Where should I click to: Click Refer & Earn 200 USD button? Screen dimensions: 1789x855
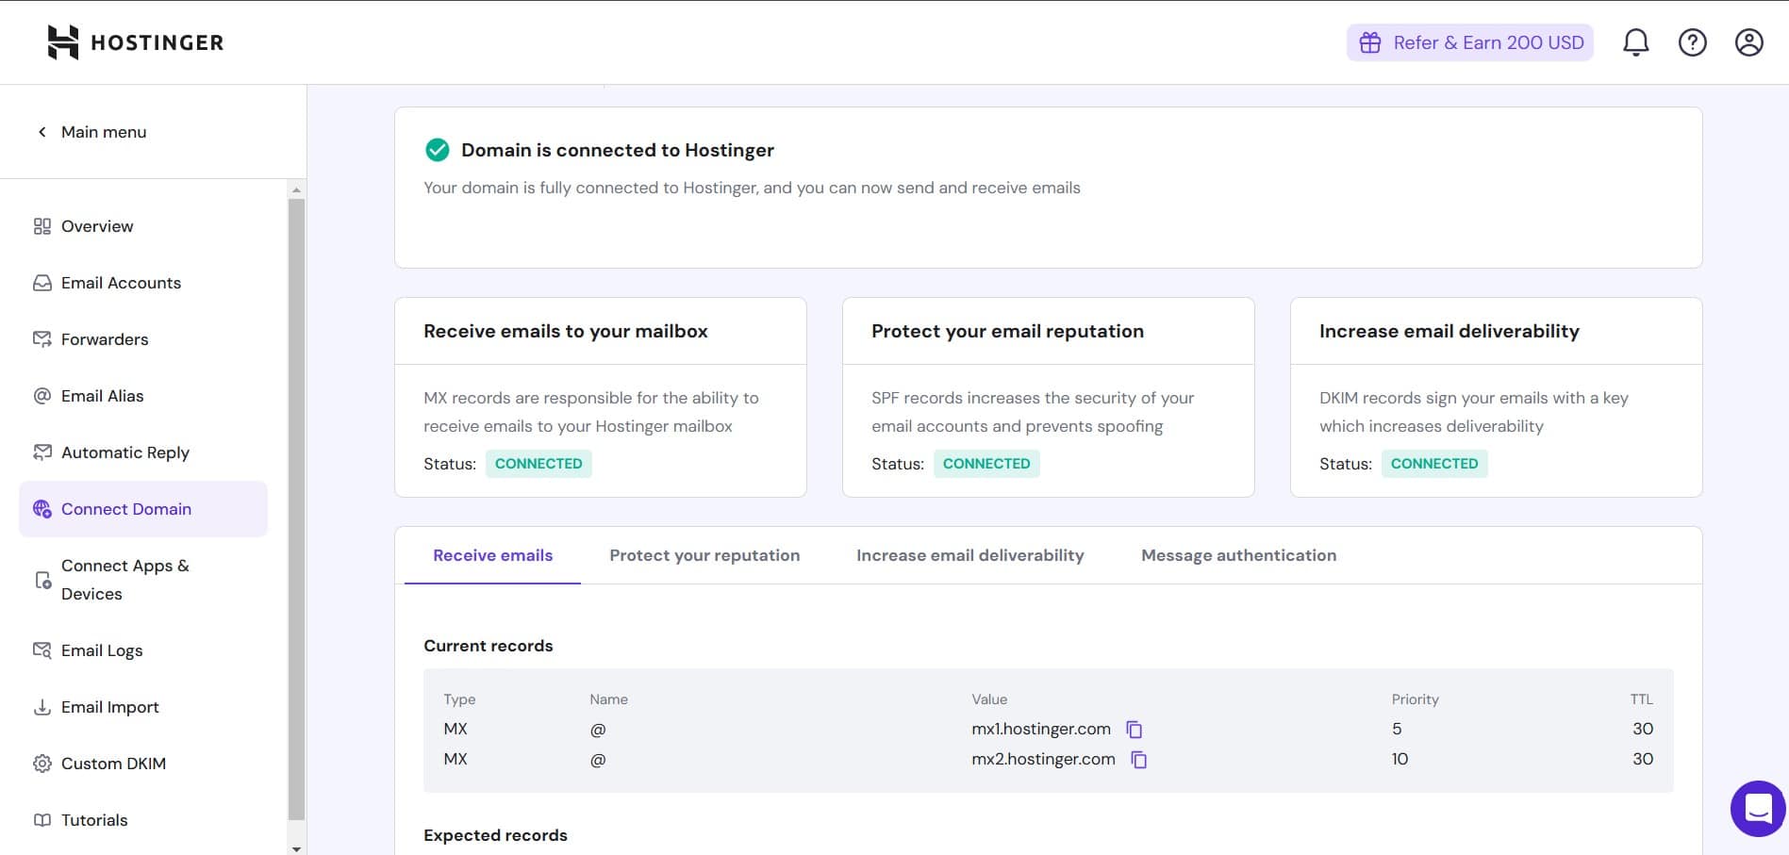(x=1469, y=42)
